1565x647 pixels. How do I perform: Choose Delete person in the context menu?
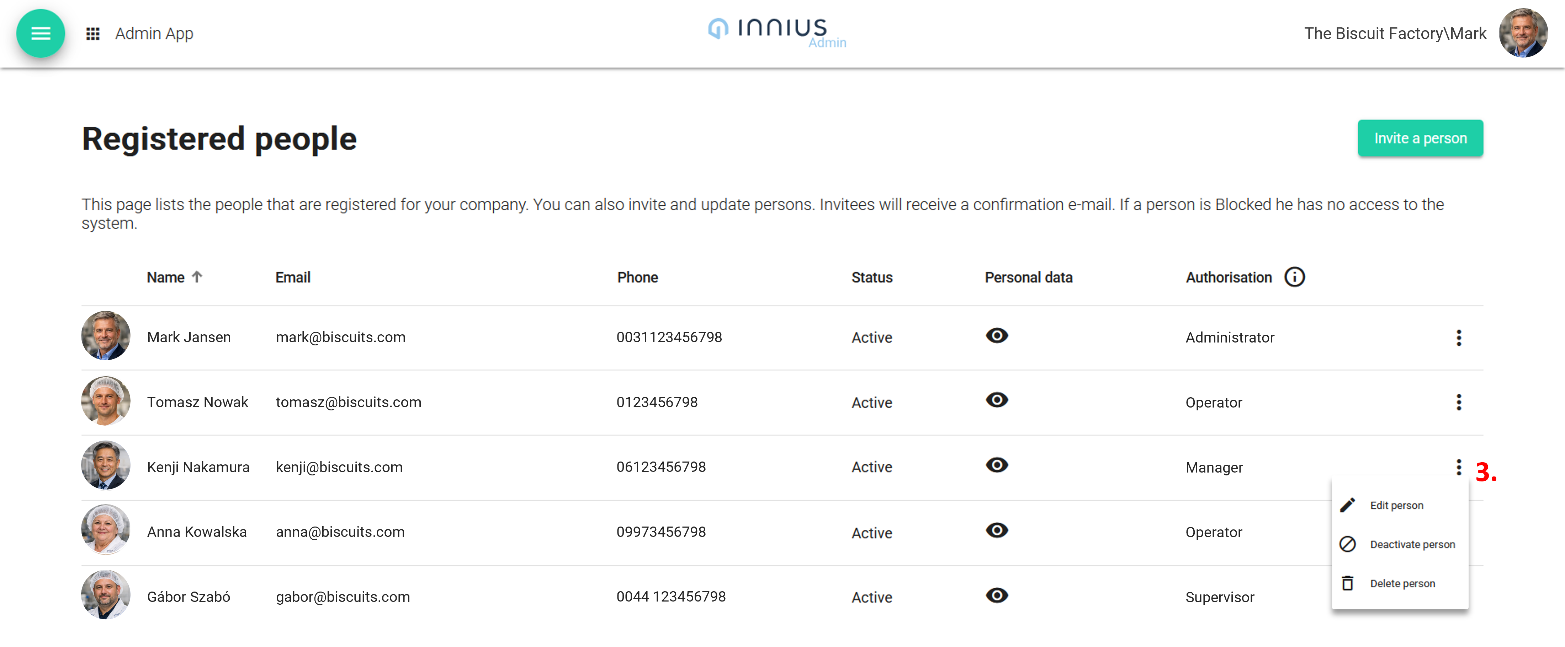pos(1402,583)
